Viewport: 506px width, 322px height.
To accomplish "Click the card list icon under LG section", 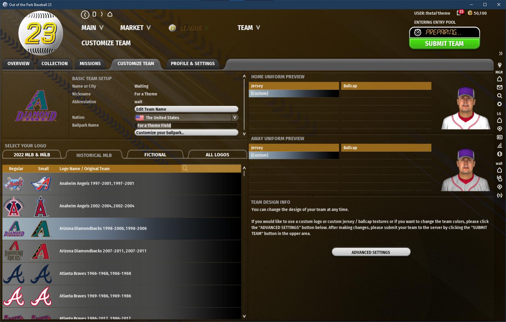I will coord(500,137).
